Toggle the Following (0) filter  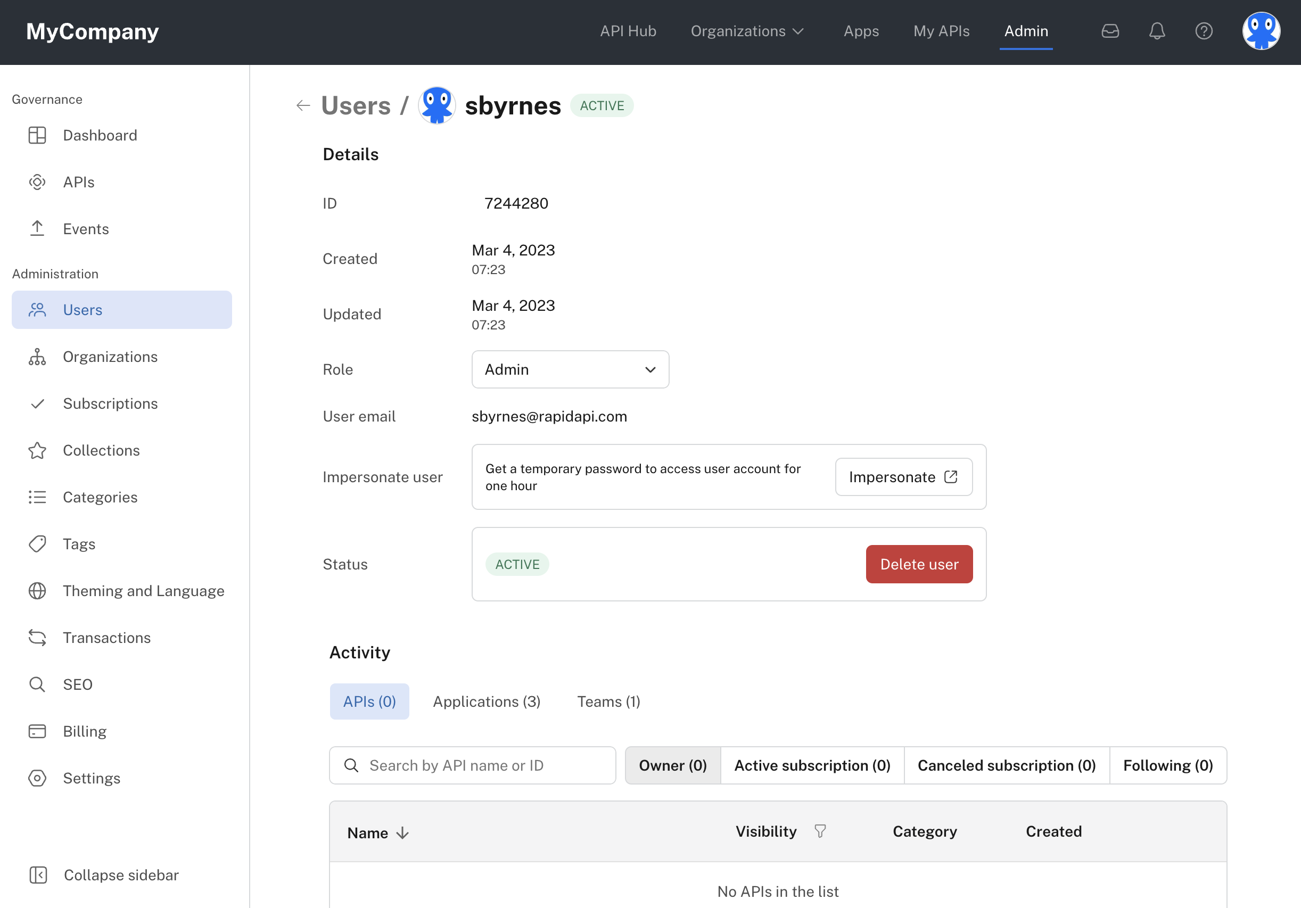pos(1167,765)
